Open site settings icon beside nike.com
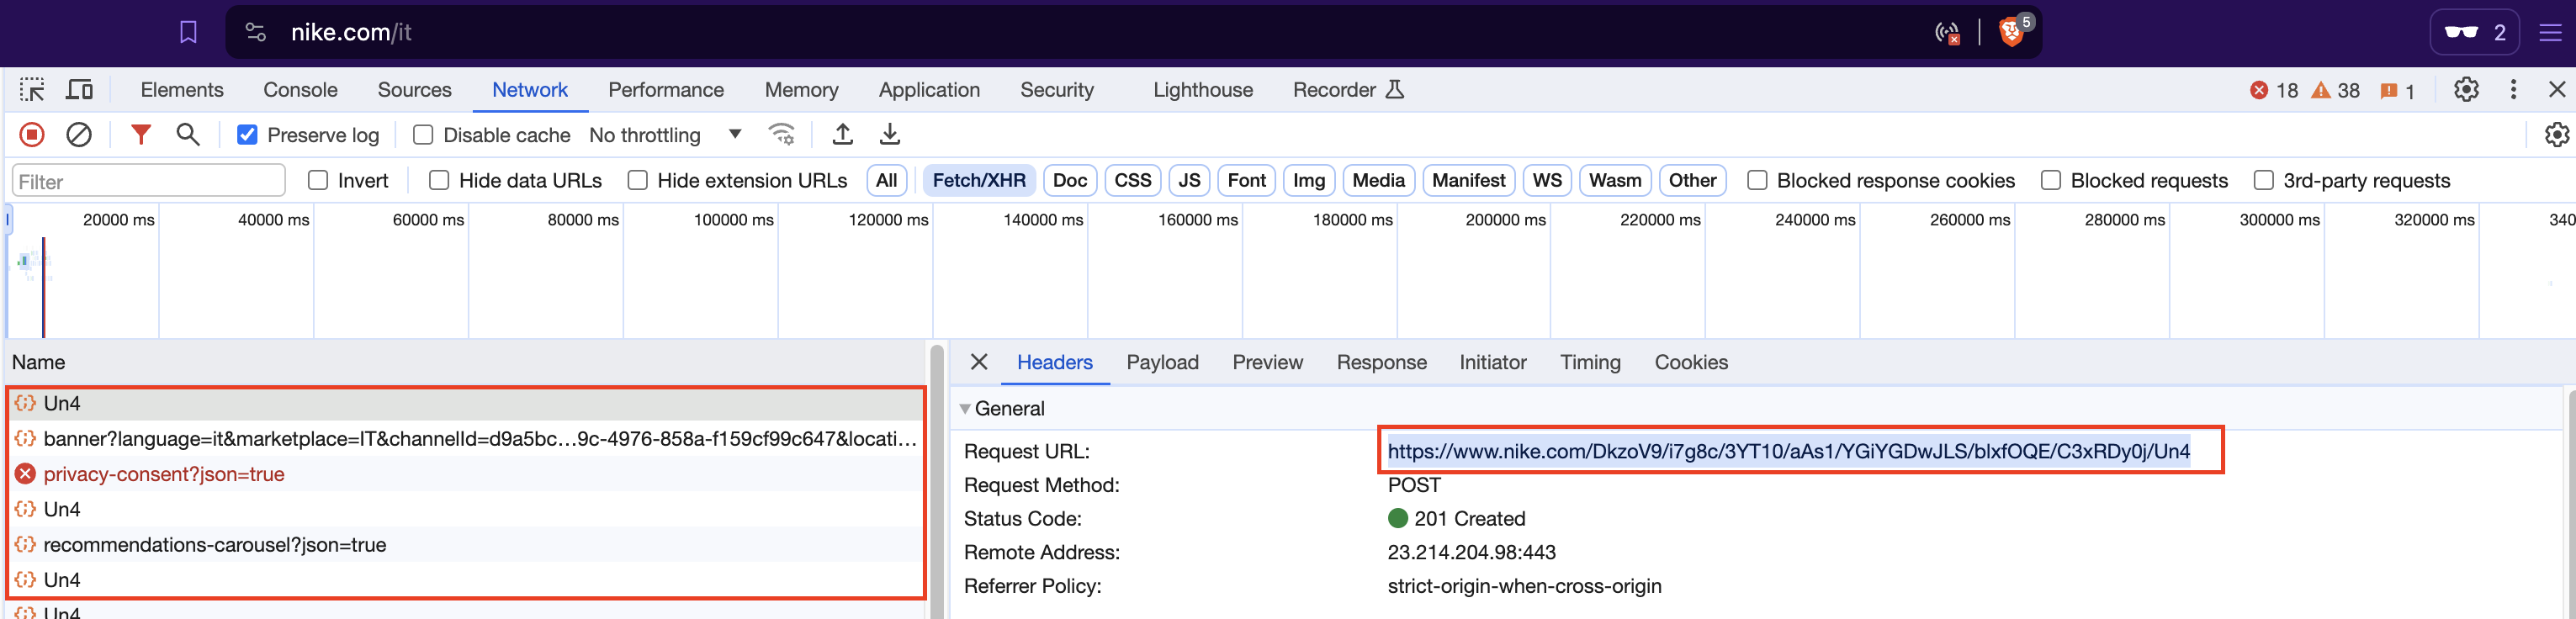The width and height of the screenshot is (2576, 619). [x=256, y=33]
